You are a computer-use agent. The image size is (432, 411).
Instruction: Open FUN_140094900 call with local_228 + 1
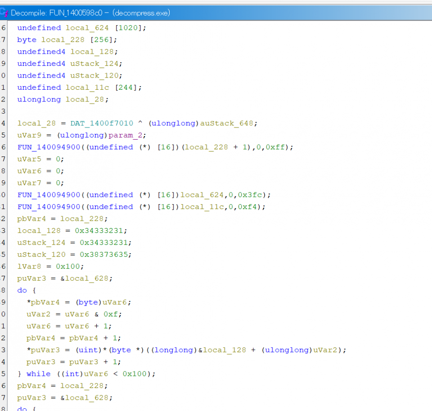[x=49, y=147]
